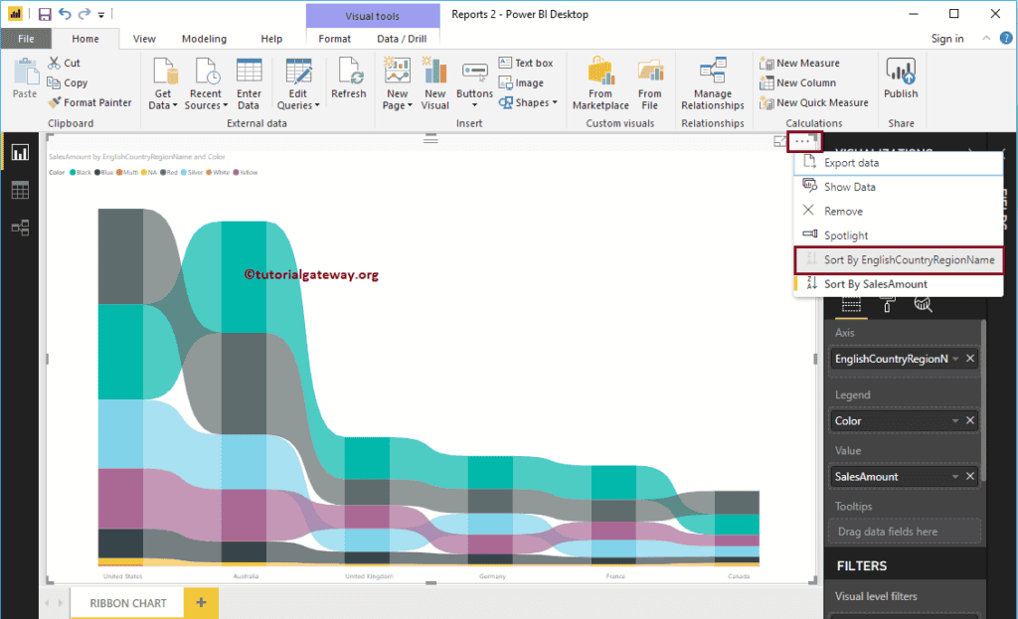Viewport: 1018px width, 619px height.
Task: Switch to the View ribbon tab
Action: tap(144, 39)
